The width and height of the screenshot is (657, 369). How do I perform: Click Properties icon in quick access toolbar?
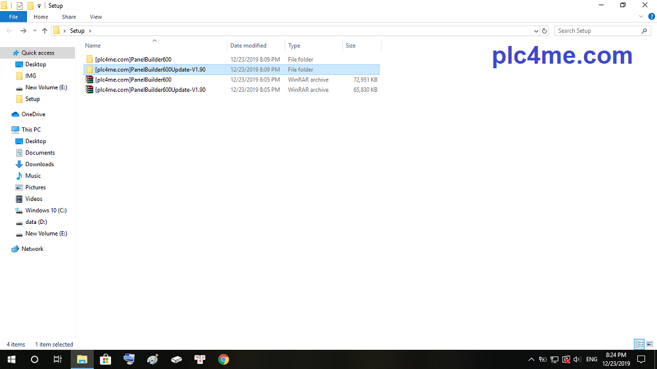coord(20,5)
